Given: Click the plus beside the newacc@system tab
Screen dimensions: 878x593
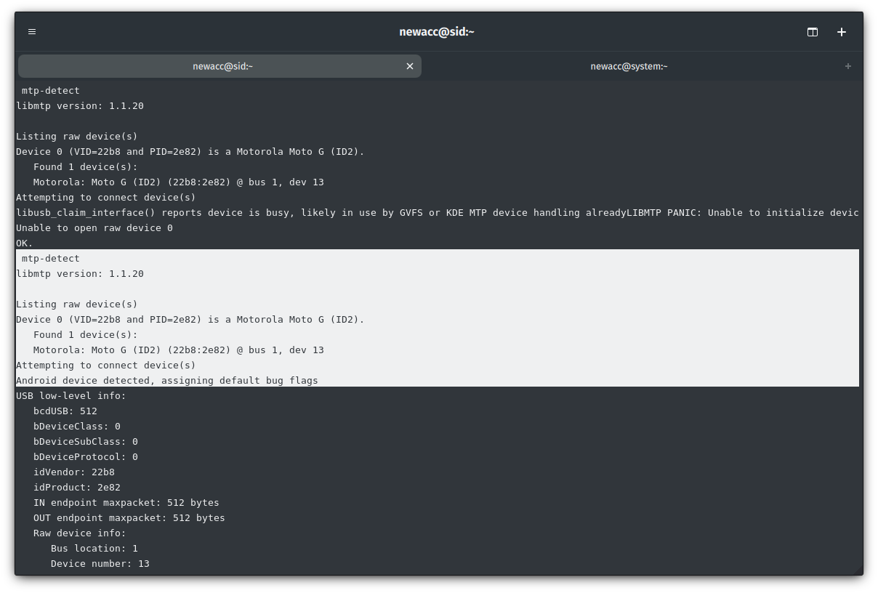Looking at the screenshot, I should click(x=847, y=66).
